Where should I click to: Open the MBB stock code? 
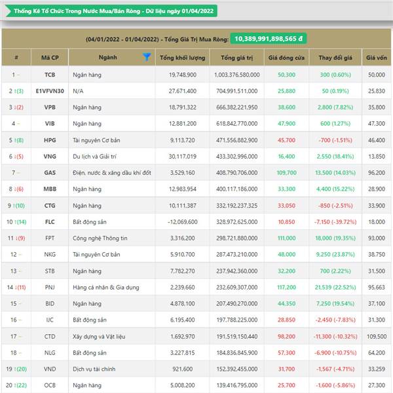(x=50, y=189)
